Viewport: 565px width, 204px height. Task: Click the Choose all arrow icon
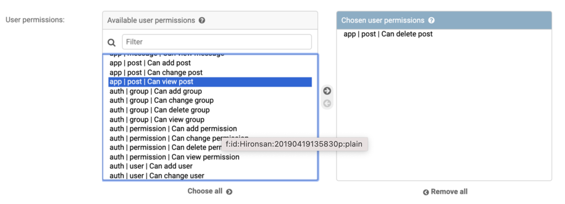[229, 192]
